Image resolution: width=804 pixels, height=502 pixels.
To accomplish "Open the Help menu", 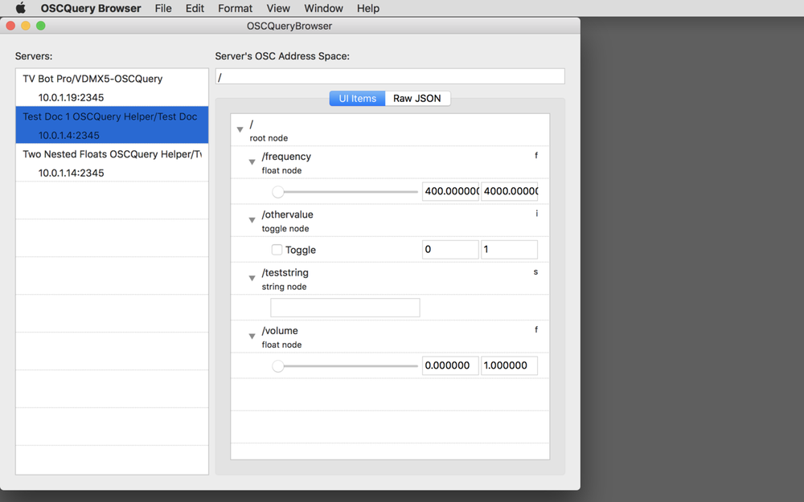I will coord(368,8).
